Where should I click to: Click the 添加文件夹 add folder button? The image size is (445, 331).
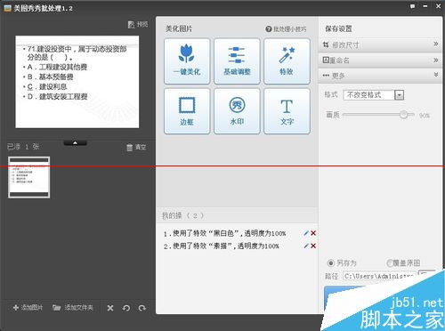pos(73,308)
